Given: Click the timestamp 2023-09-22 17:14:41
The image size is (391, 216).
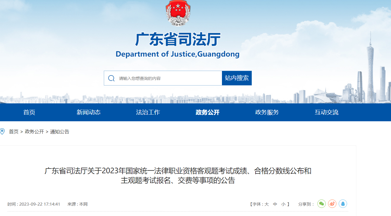Looking at the screenshot, I should click(40, 204).
